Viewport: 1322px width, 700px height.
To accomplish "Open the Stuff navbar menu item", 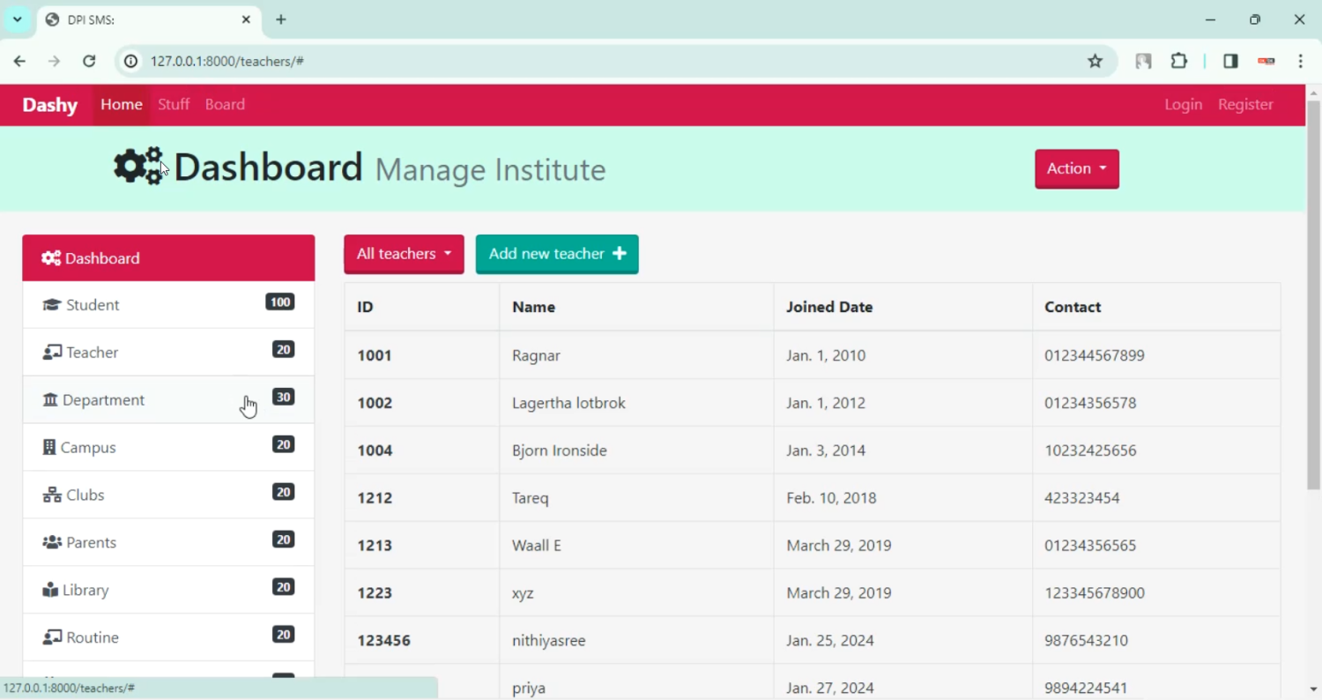I will click(174, 104).
